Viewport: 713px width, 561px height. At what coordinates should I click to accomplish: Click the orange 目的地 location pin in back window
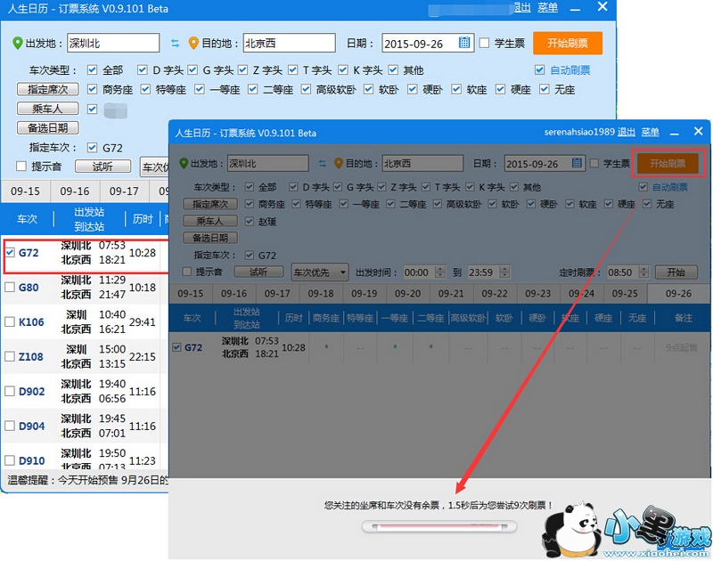click(193, 43)
